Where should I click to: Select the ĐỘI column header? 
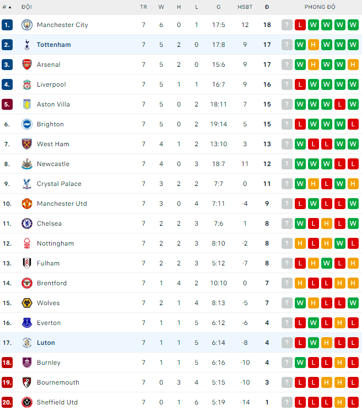tap(26, 7)
